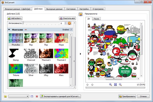Click the effects list vertical scrollbar
153x102 pixels.
(71, 57)
